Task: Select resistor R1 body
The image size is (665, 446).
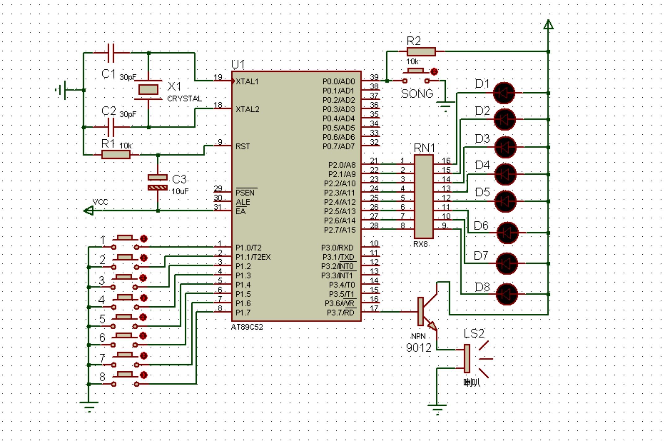Action: click(116, 154)
